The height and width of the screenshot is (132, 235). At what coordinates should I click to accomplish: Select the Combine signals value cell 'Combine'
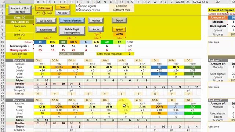pos(122,6)
